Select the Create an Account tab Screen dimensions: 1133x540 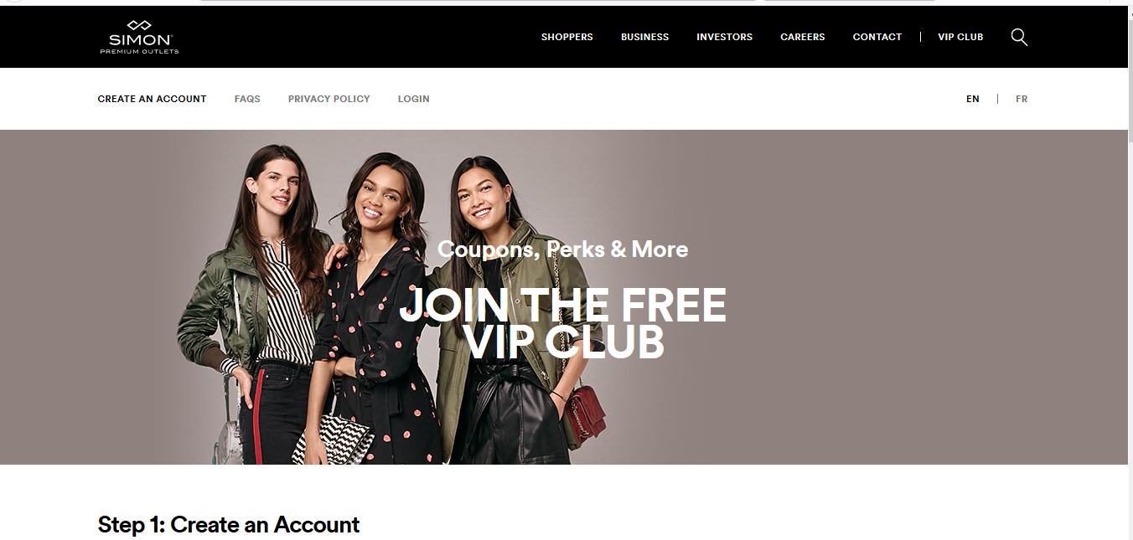tap(152, 99)
